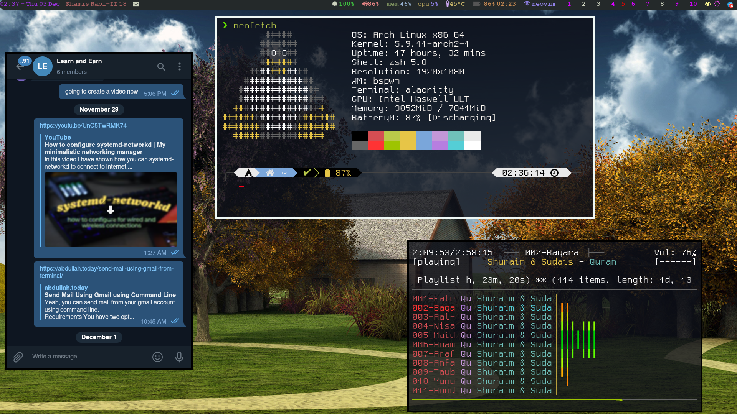Click the voice message microphone icon
This screenshot has height=414, width=737.
[179, 357]
